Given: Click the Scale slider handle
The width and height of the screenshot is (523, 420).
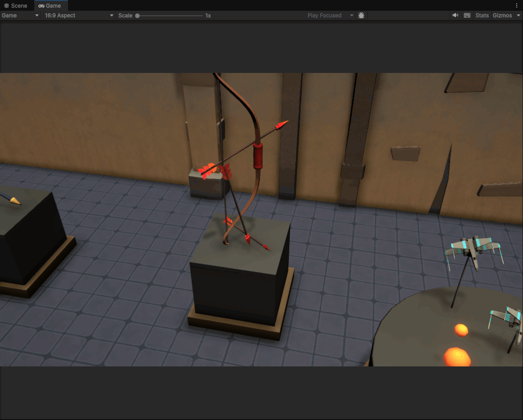Looking at the screenshot, I should click(x=137, y=16).
